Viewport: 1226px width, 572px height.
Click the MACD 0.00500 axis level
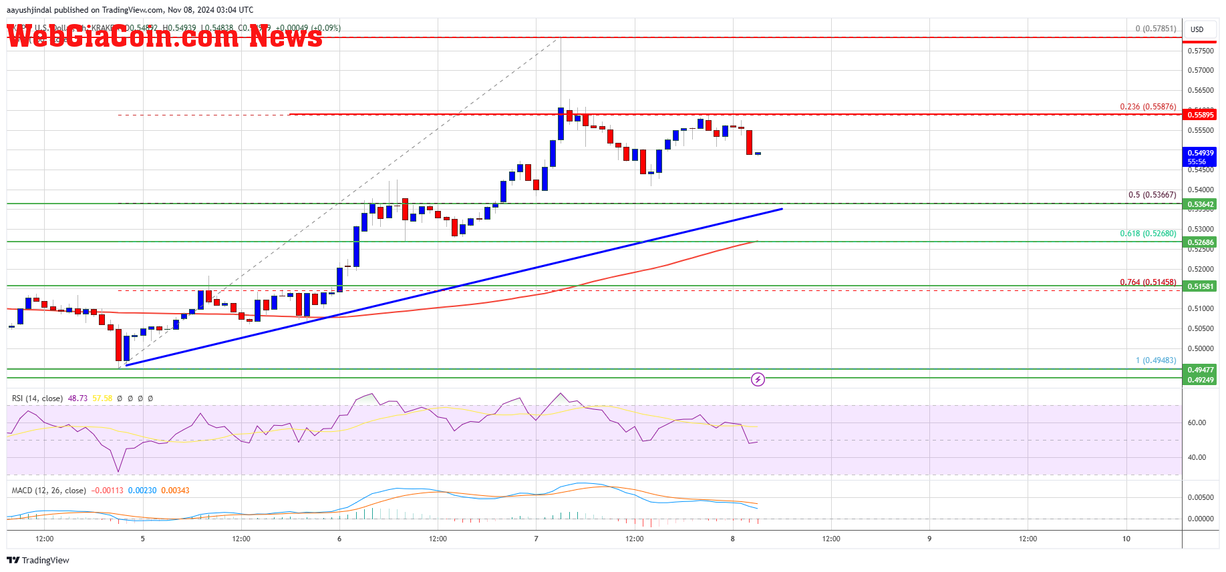point(1201,497)
